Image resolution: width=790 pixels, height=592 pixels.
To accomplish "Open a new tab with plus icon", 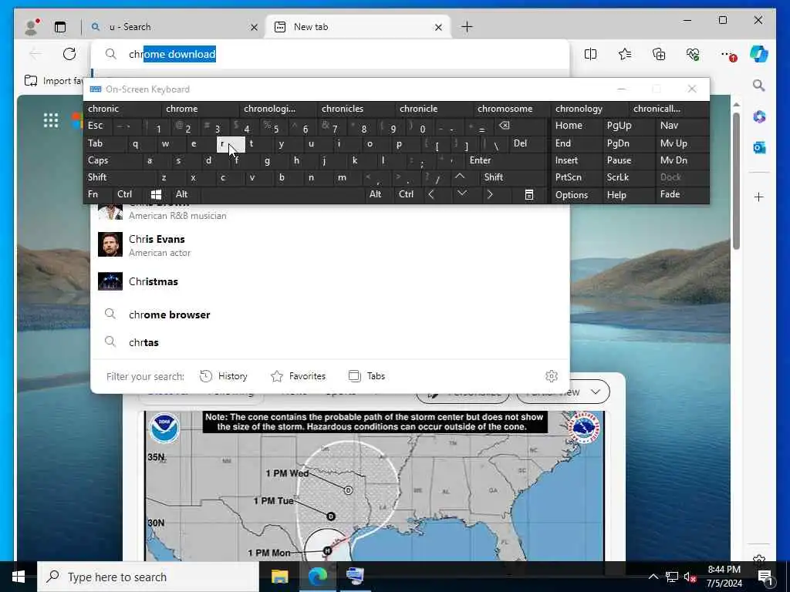I will pyautogui.click(x=467, y=27).
